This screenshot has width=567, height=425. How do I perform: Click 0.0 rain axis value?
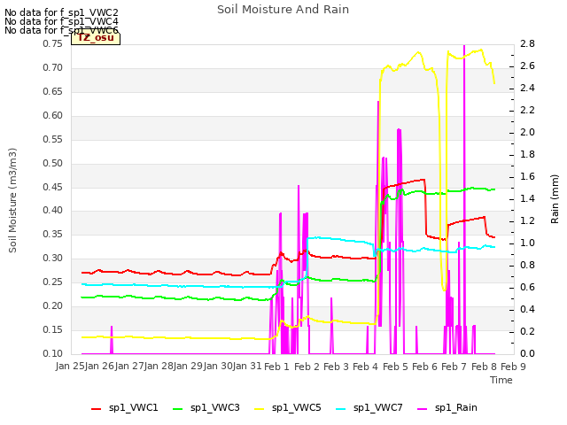[528, 354]
